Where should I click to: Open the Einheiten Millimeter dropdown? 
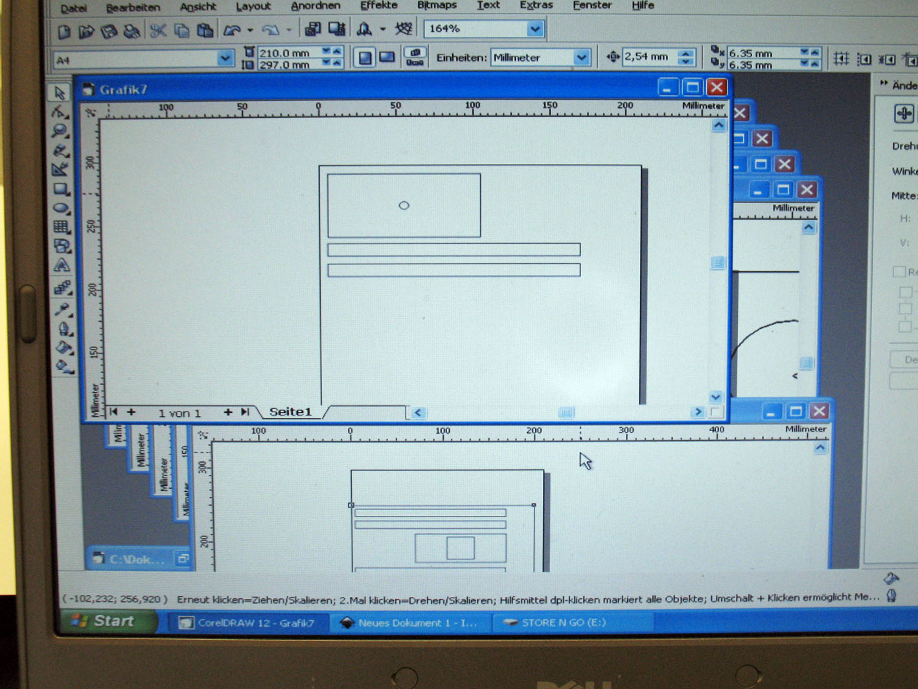pos(581,58)
